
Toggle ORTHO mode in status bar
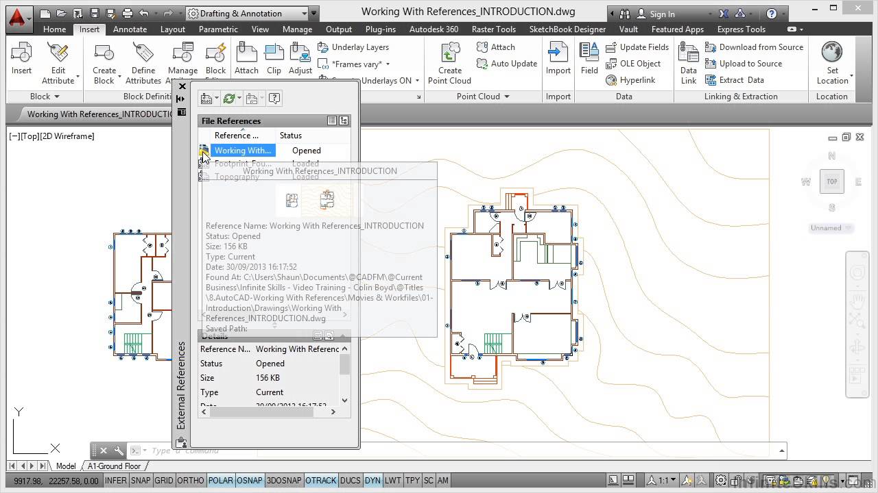(191, 481)
